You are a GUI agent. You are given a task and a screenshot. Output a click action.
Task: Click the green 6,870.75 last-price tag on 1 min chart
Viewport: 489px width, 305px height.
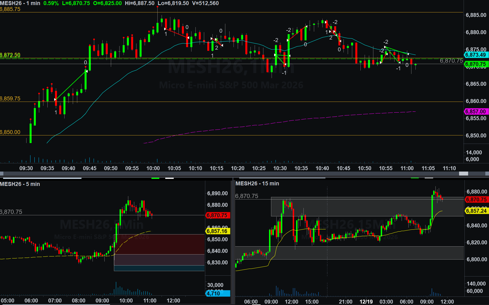[x=476, y=64]
